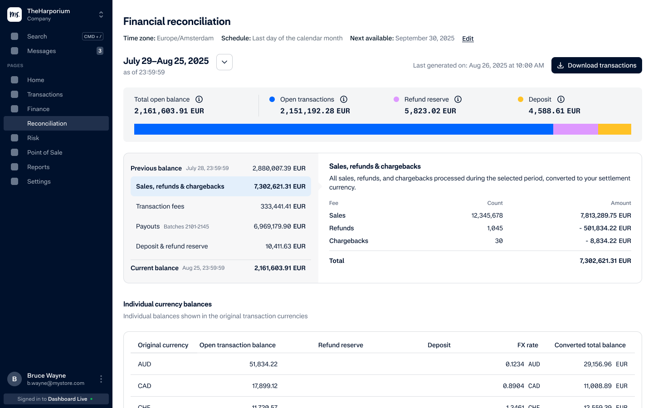Click the Messages icon in the sidebar

pos(15,51)
